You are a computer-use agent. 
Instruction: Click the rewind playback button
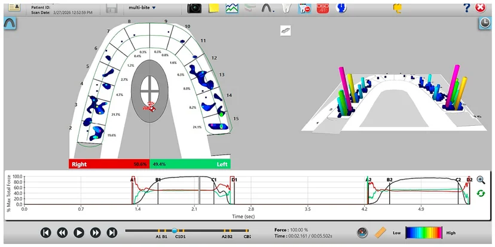[x=62, y=233]
